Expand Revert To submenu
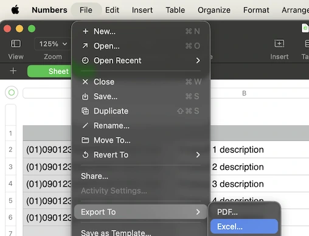Image resolution: width=309 pixels, height=236 pixels. coord(141,154)
